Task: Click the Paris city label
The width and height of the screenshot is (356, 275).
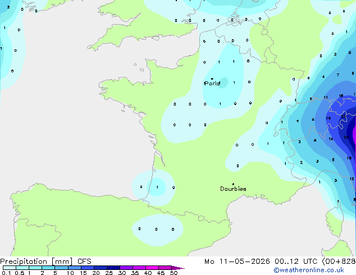Action: (212, 83)
